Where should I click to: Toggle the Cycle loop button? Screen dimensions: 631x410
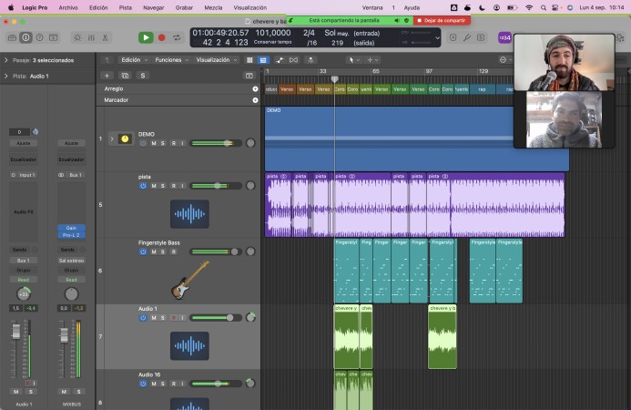(x=177, y=37)
